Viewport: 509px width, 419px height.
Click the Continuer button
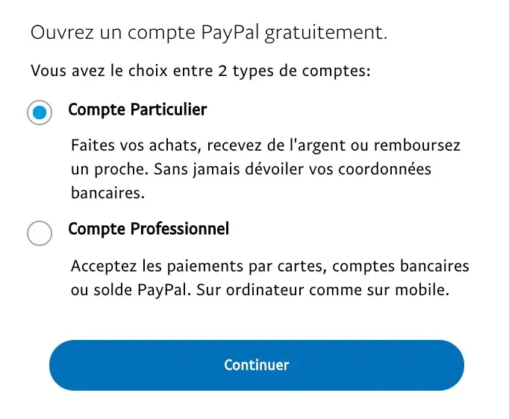256,365
